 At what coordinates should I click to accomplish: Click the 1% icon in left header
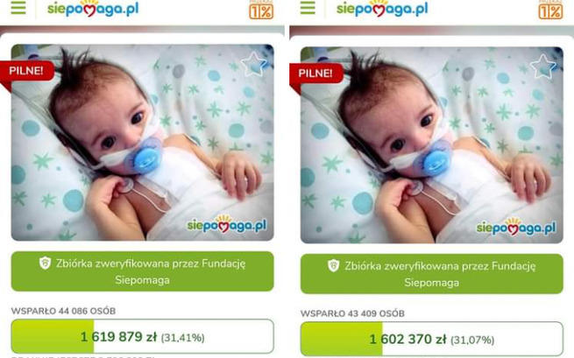pos(261,10)
